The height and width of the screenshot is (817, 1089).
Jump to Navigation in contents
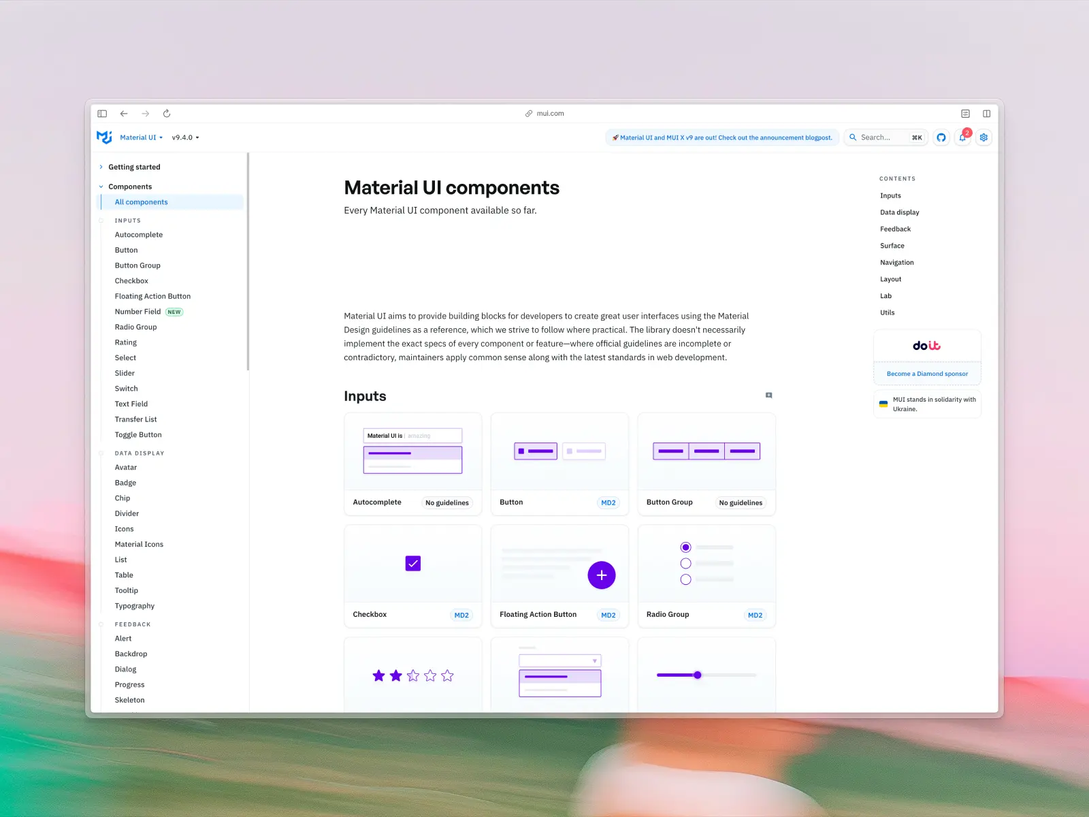pos(896,263)
